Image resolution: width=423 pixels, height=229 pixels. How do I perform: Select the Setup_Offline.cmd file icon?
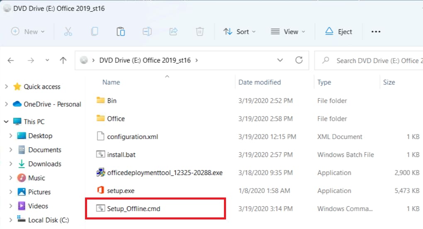(101, 208)
